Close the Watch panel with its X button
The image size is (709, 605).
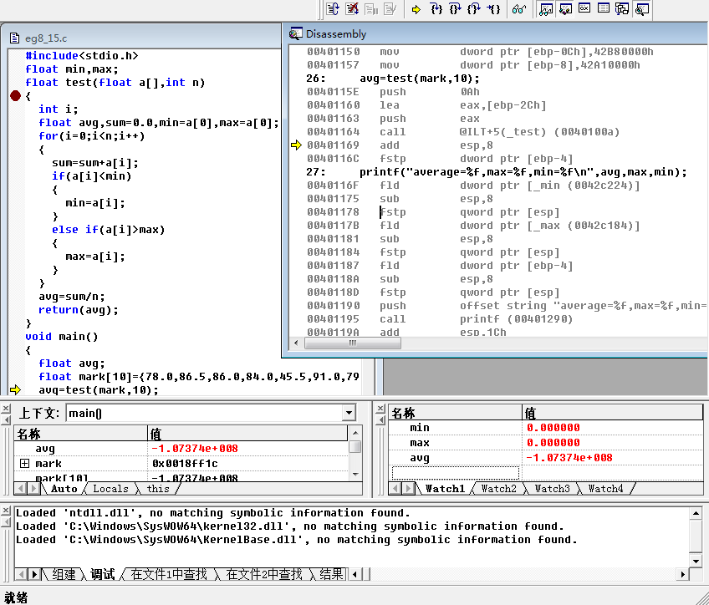[380, 409]
